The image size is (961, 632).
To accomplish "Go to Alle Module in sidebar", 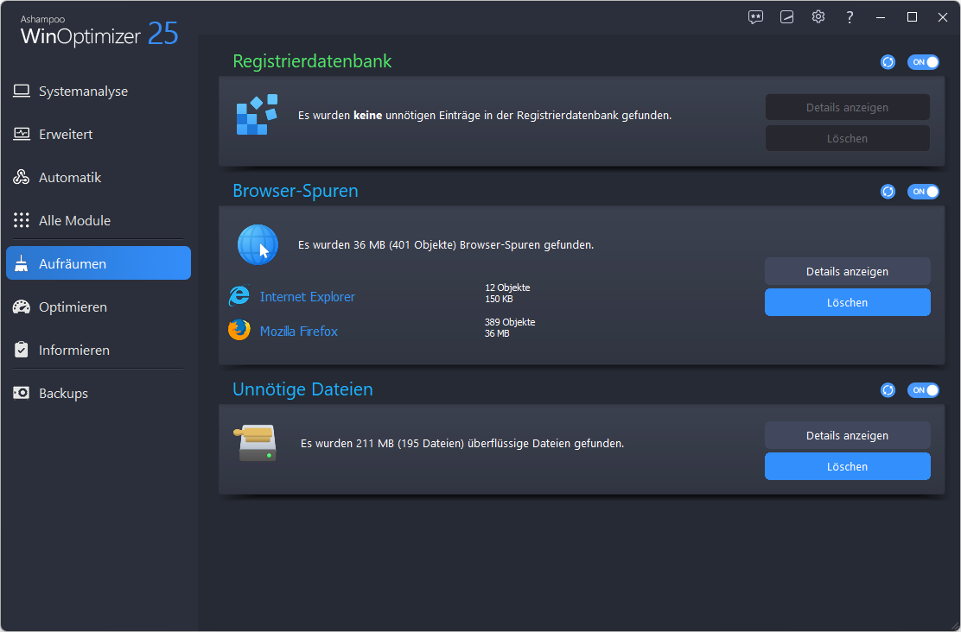I will [x=74, y=221].
